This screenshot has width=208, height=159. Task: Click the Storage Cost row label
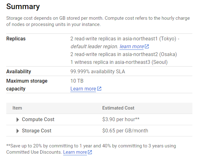click(36, 131)
